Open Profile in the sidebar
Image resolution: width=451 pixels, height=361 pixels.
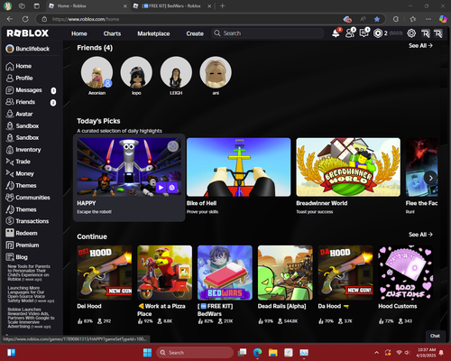(19, 79)
